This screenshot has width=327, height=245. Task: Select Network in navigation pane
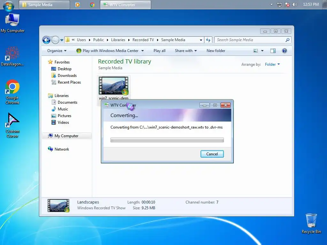tap(62, 149)
